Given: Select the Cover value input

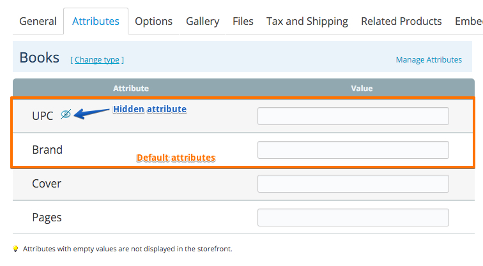Looking at the screenshot, I should (353, 184).
